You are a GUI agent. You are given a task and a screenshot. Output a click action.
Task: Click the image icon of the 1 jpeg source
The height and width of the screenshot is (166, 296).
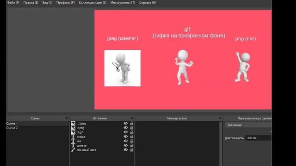pyautogui.click(x=73, y=124)
